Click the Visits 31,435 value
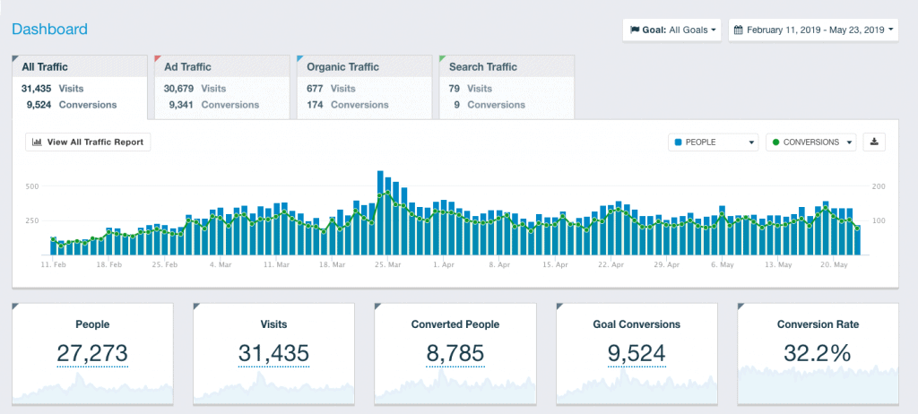Screen dimensions: 918x414 [273, 353]
